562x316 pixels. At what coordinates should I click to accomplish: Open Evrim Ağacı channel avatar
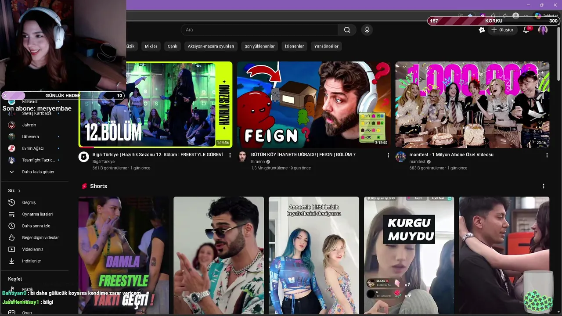12,148
